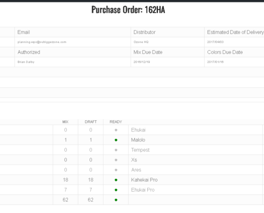264x213 pixels.
Task: Click the READY column header
Action: [116, 122]
